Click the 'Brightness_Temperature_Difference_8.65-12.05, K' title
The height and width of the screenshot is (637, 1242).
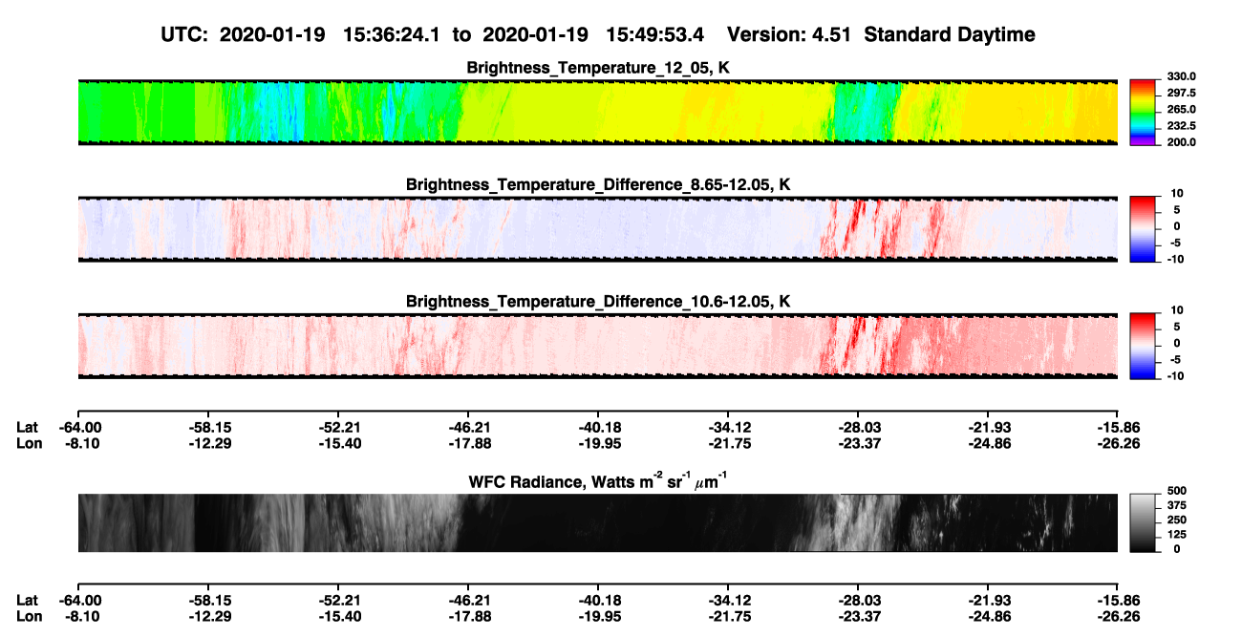pyautogui.click(x=598, y=184)
